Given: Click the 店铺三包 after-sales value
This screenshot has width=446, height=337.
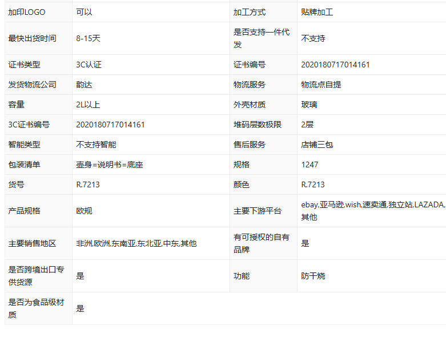Looking at the screenshot, I should pos(317,145).
